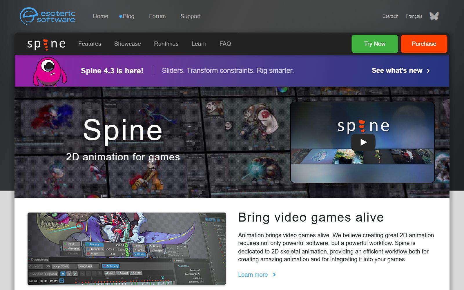Open the Showcase tab
The image size is (464, 290).
(128, 44)
